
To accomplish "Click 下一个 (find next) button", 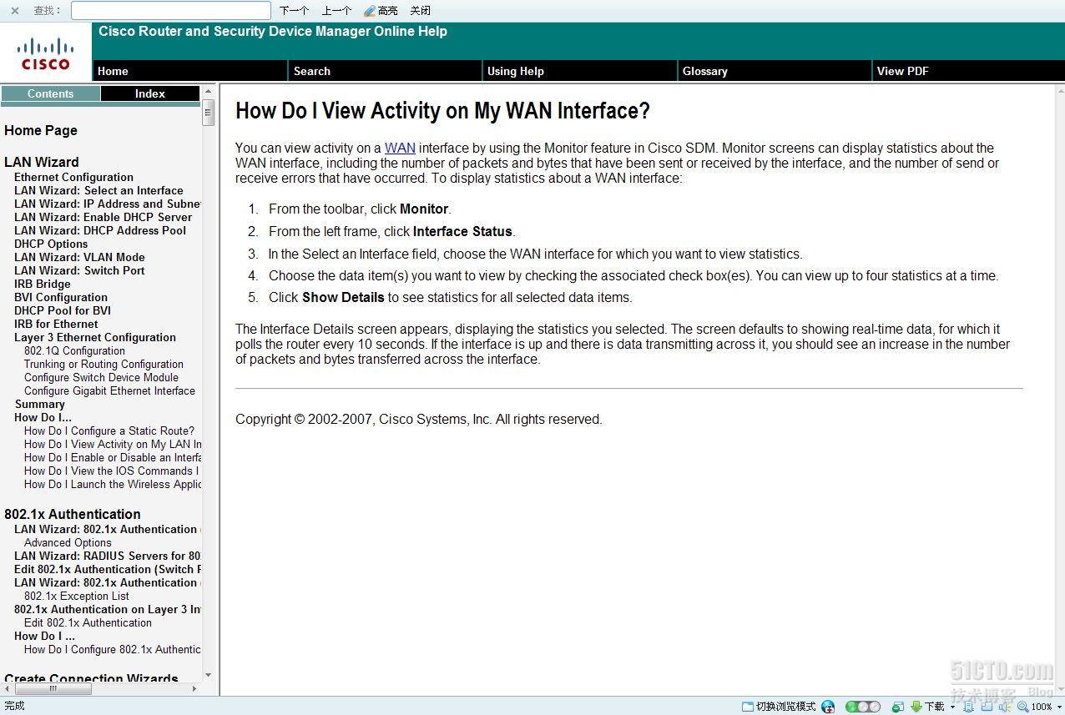I will click(x=294, y=11).
